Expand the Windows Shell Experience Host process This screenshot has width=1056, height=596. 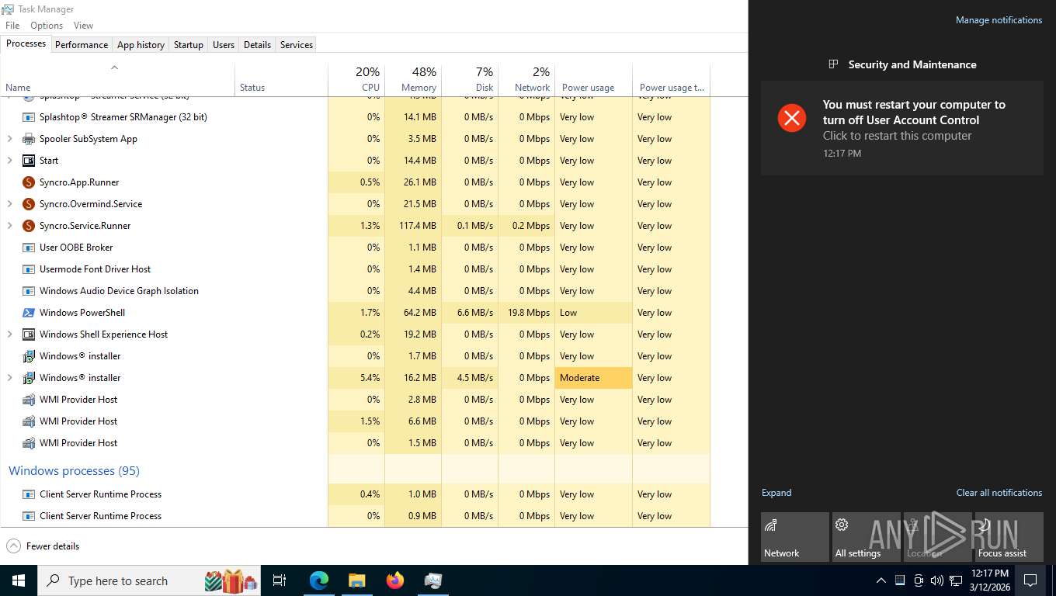tap(9, 334)
